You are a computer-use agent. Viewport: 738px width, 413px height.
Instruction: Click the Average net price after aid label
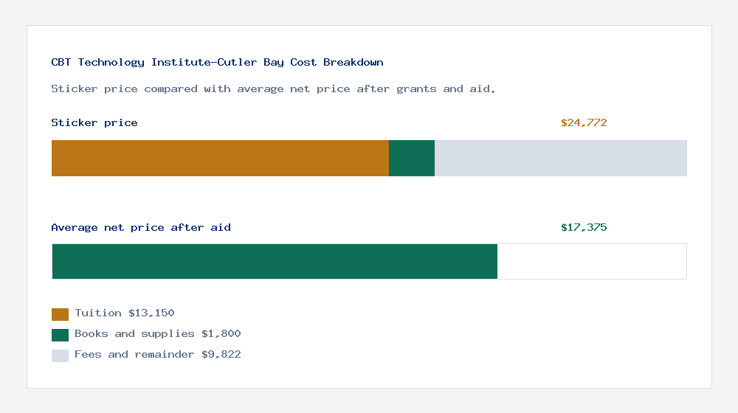pyautogui.click(x=141, y=228)
